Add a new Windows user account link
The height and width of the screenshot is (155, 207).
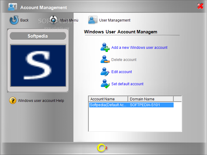tap(139, 48)
